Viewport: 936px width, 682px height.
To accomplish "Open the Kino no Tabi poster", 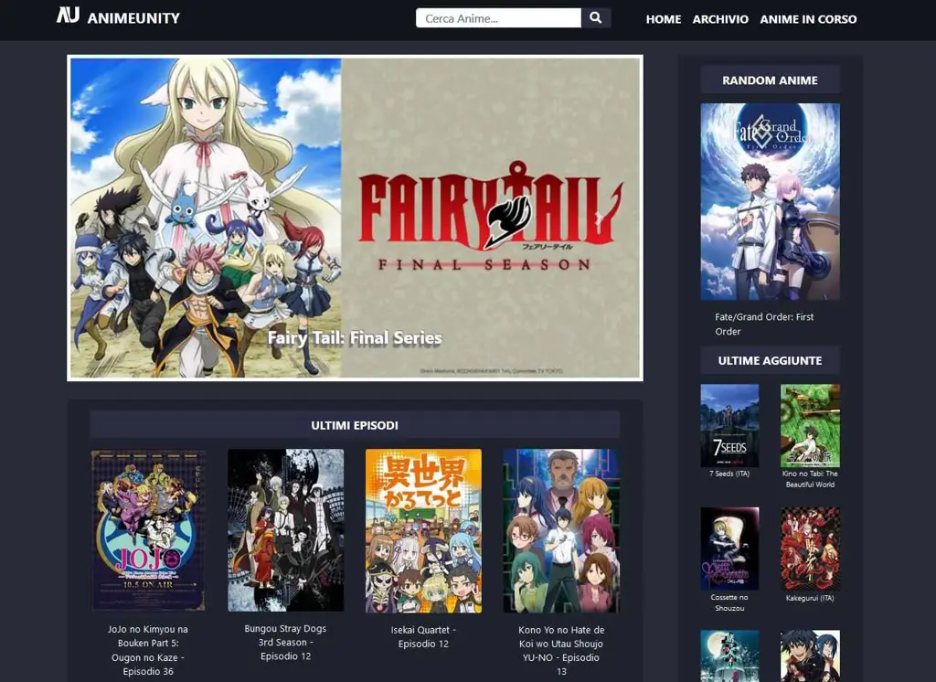I will pyautogui.click(x=810, y=425).
